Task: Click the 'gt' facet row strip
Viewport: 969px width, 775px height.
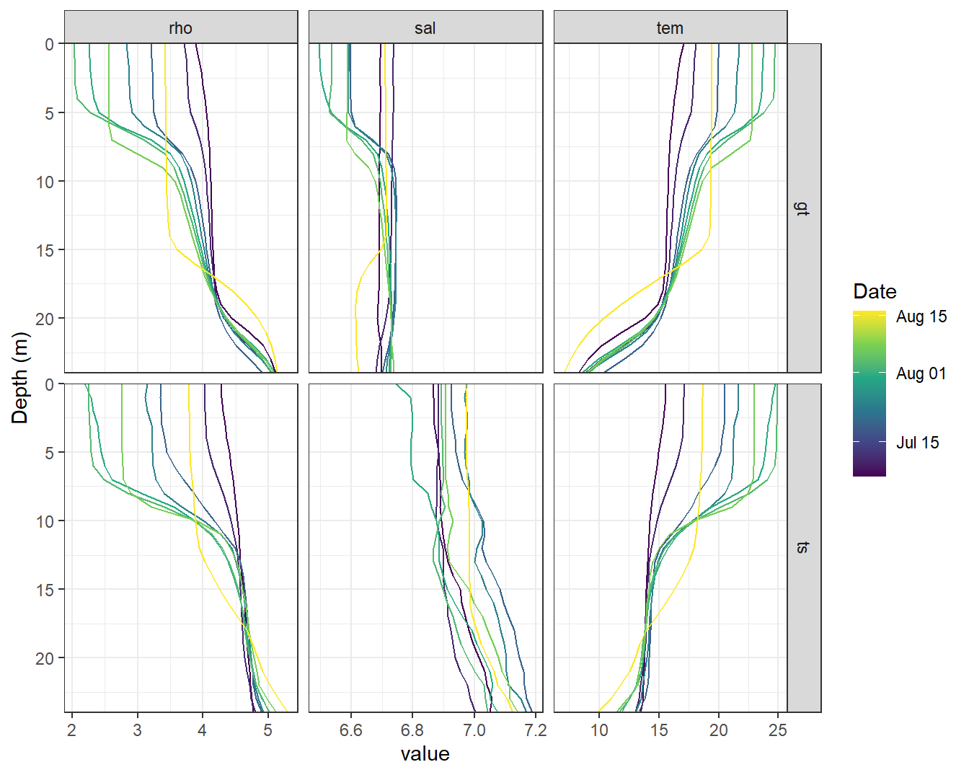Action: (x=804, y=208)
